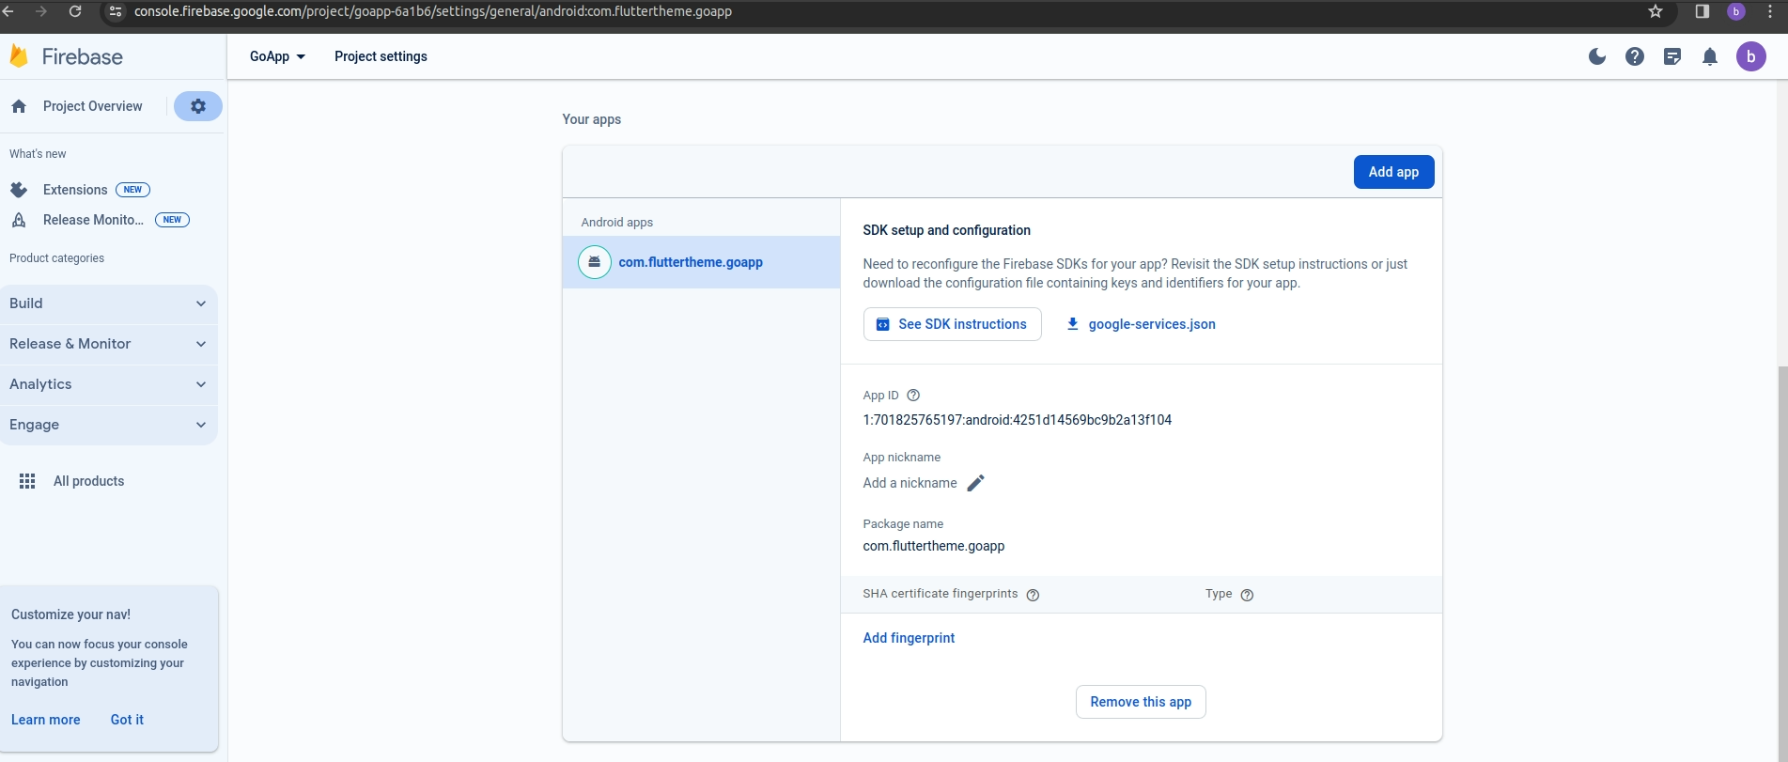Click the Add fingerprint link

pyautogui.click(x=908, y=638)
